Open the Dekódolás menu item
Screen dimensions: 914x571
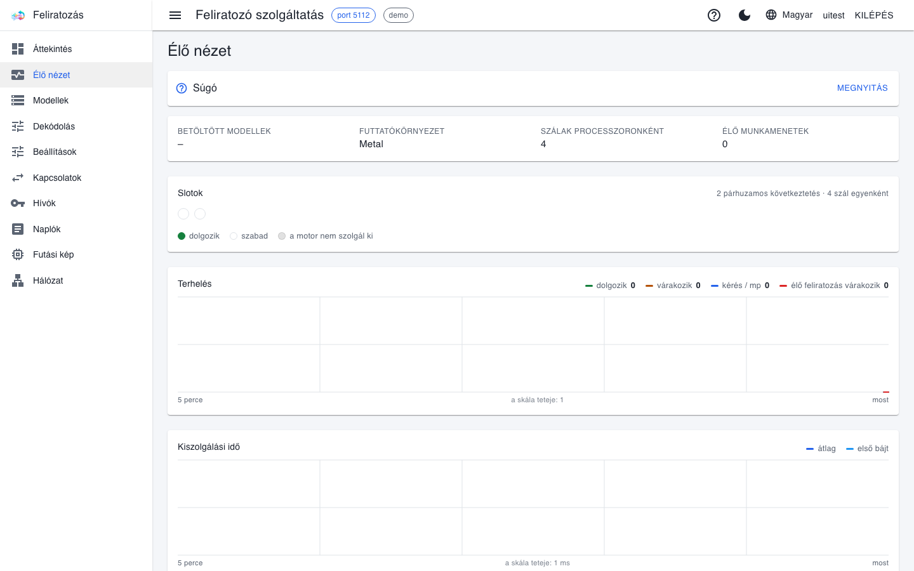76,126
